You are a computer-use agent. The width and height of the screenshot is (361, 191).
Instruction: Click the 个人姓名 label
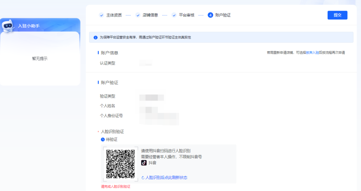107,106
